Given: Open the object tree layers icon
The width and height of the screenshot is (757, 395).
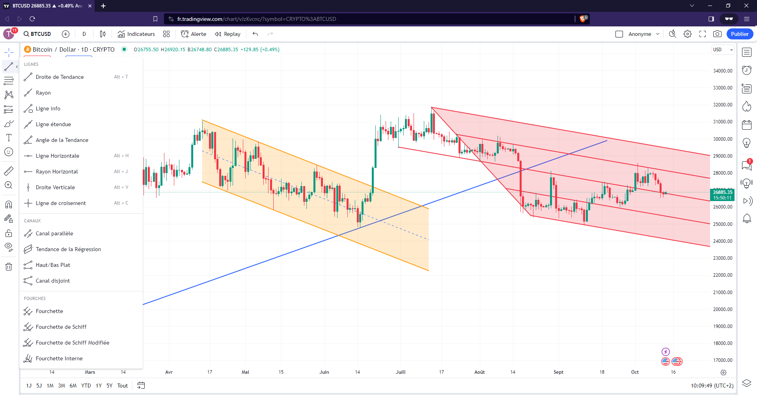Looking at the screenshot, I should tap(747, 383).
